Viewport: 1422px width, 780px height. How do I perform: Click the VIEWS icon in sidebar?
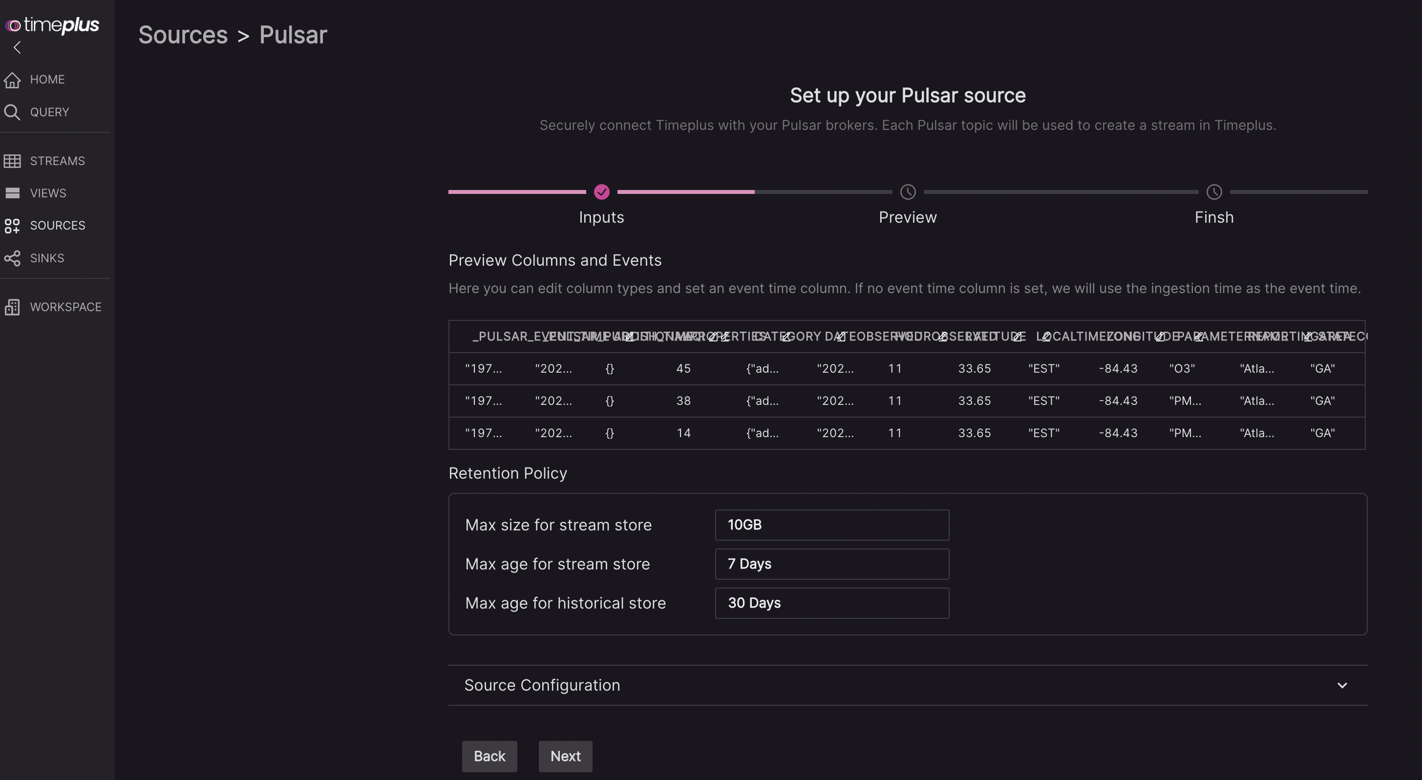tap(12, 193)
